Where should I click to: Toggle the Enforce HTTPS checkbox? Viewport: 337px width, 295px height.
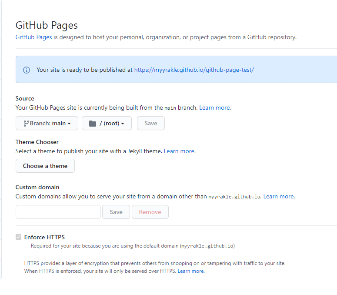(x=18, y=237)
